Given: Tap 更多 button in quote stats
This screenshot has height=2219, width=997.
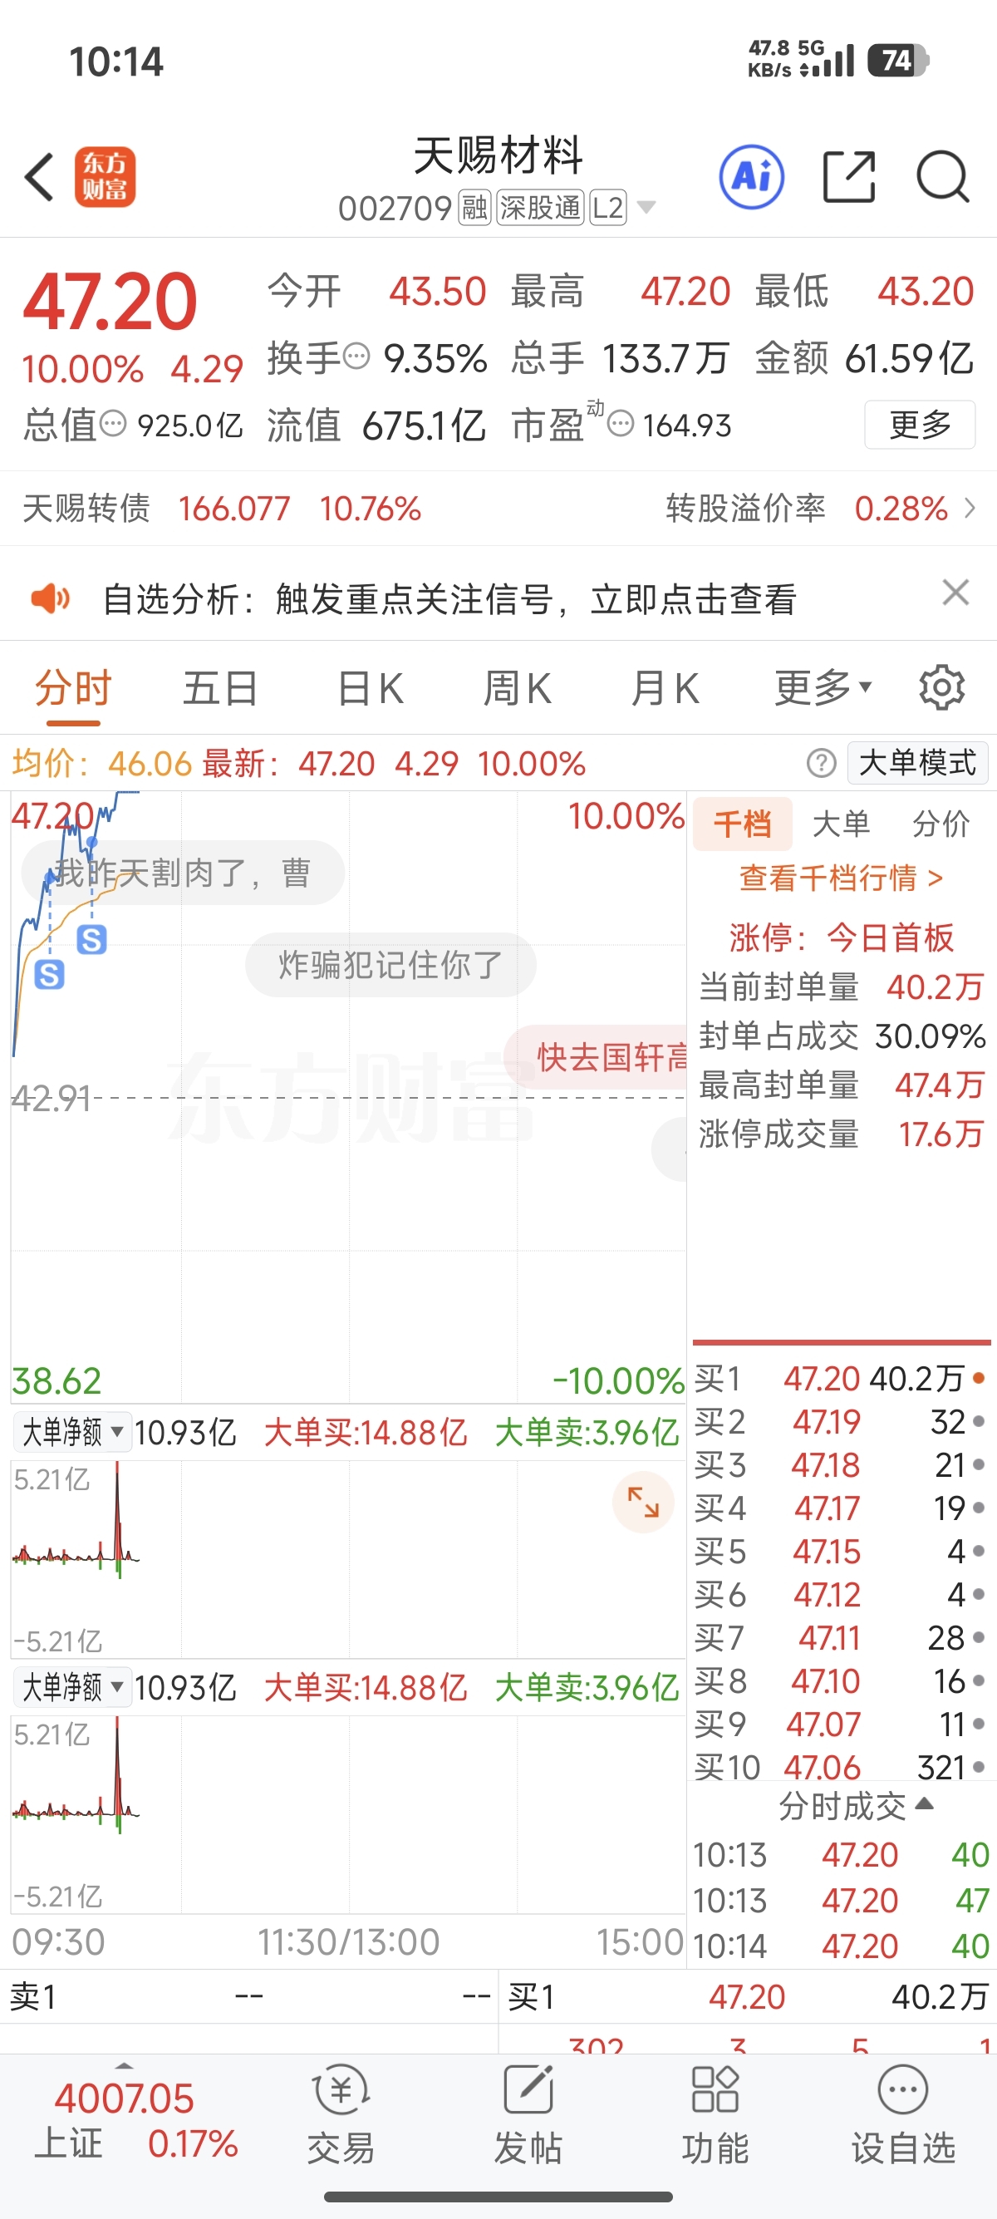Looking at the screenshot, I should tap(920, 424).
